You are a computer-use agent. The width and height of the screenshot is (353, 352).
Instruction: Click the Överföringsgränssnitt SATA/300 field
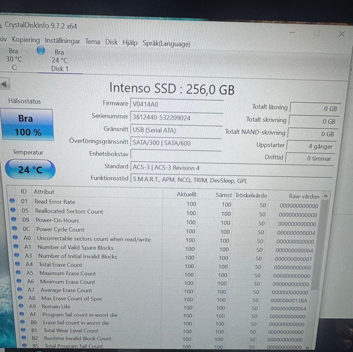[x=176, y=143]
